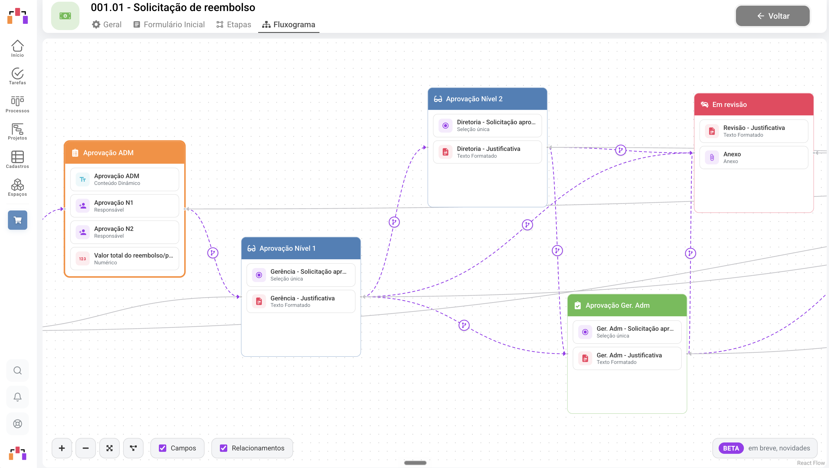
Task: Click the BETA em breve, novidades badge
Action: [x=765, y=448]
